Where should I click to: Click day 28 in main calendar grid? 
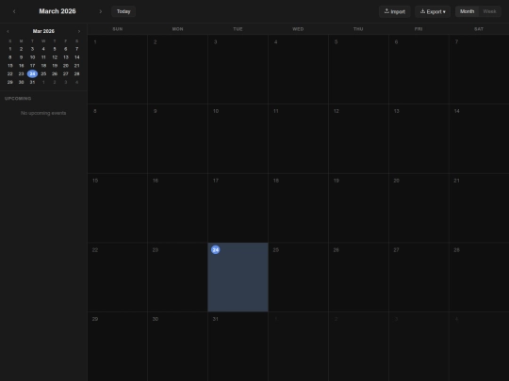pos(479,277)
